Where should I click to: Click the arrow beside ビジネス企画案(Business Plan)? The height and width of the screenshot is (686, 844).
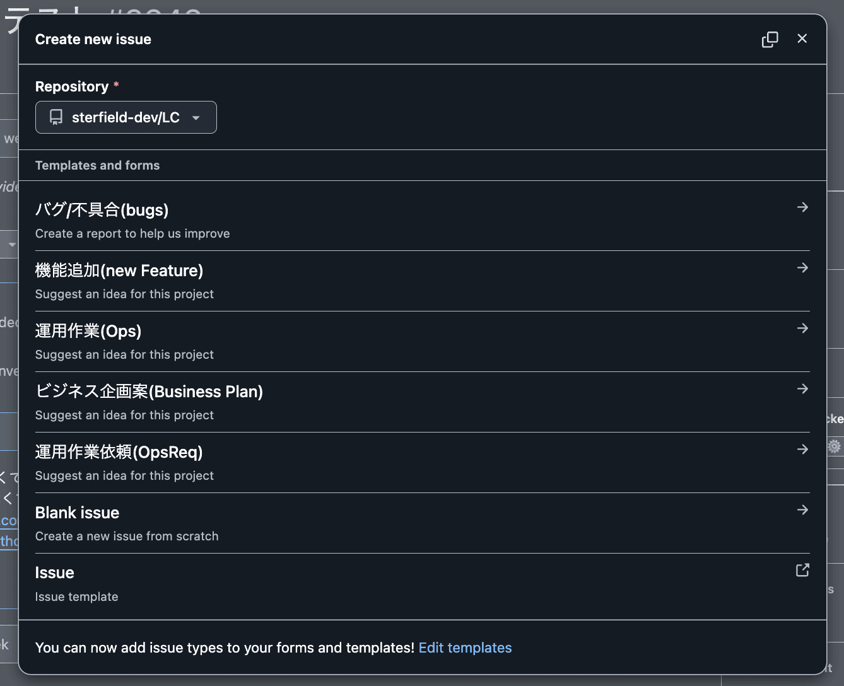[802, 389]
